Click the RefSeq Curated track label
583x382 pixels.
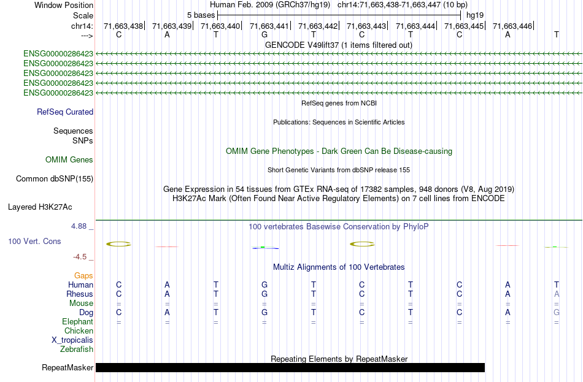(64, 112)
